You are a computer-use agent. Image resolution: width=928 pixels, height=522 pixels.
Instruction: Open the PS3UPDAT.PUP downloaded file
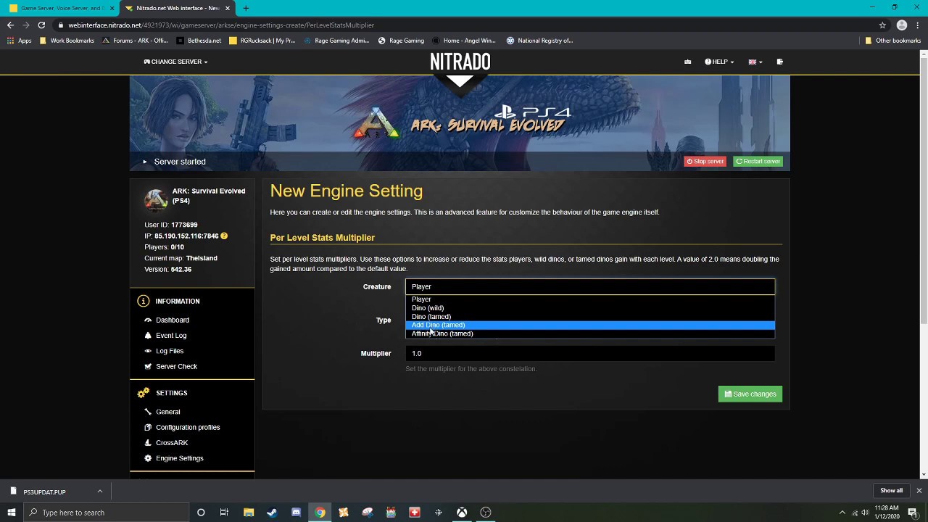tap(44, 492)
